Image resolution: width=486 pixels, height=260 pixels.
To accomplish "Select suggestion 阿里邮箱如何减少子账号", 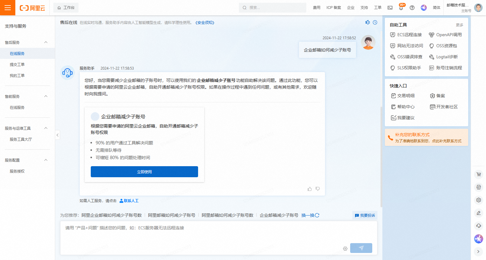I will click(x=172, y=215).
